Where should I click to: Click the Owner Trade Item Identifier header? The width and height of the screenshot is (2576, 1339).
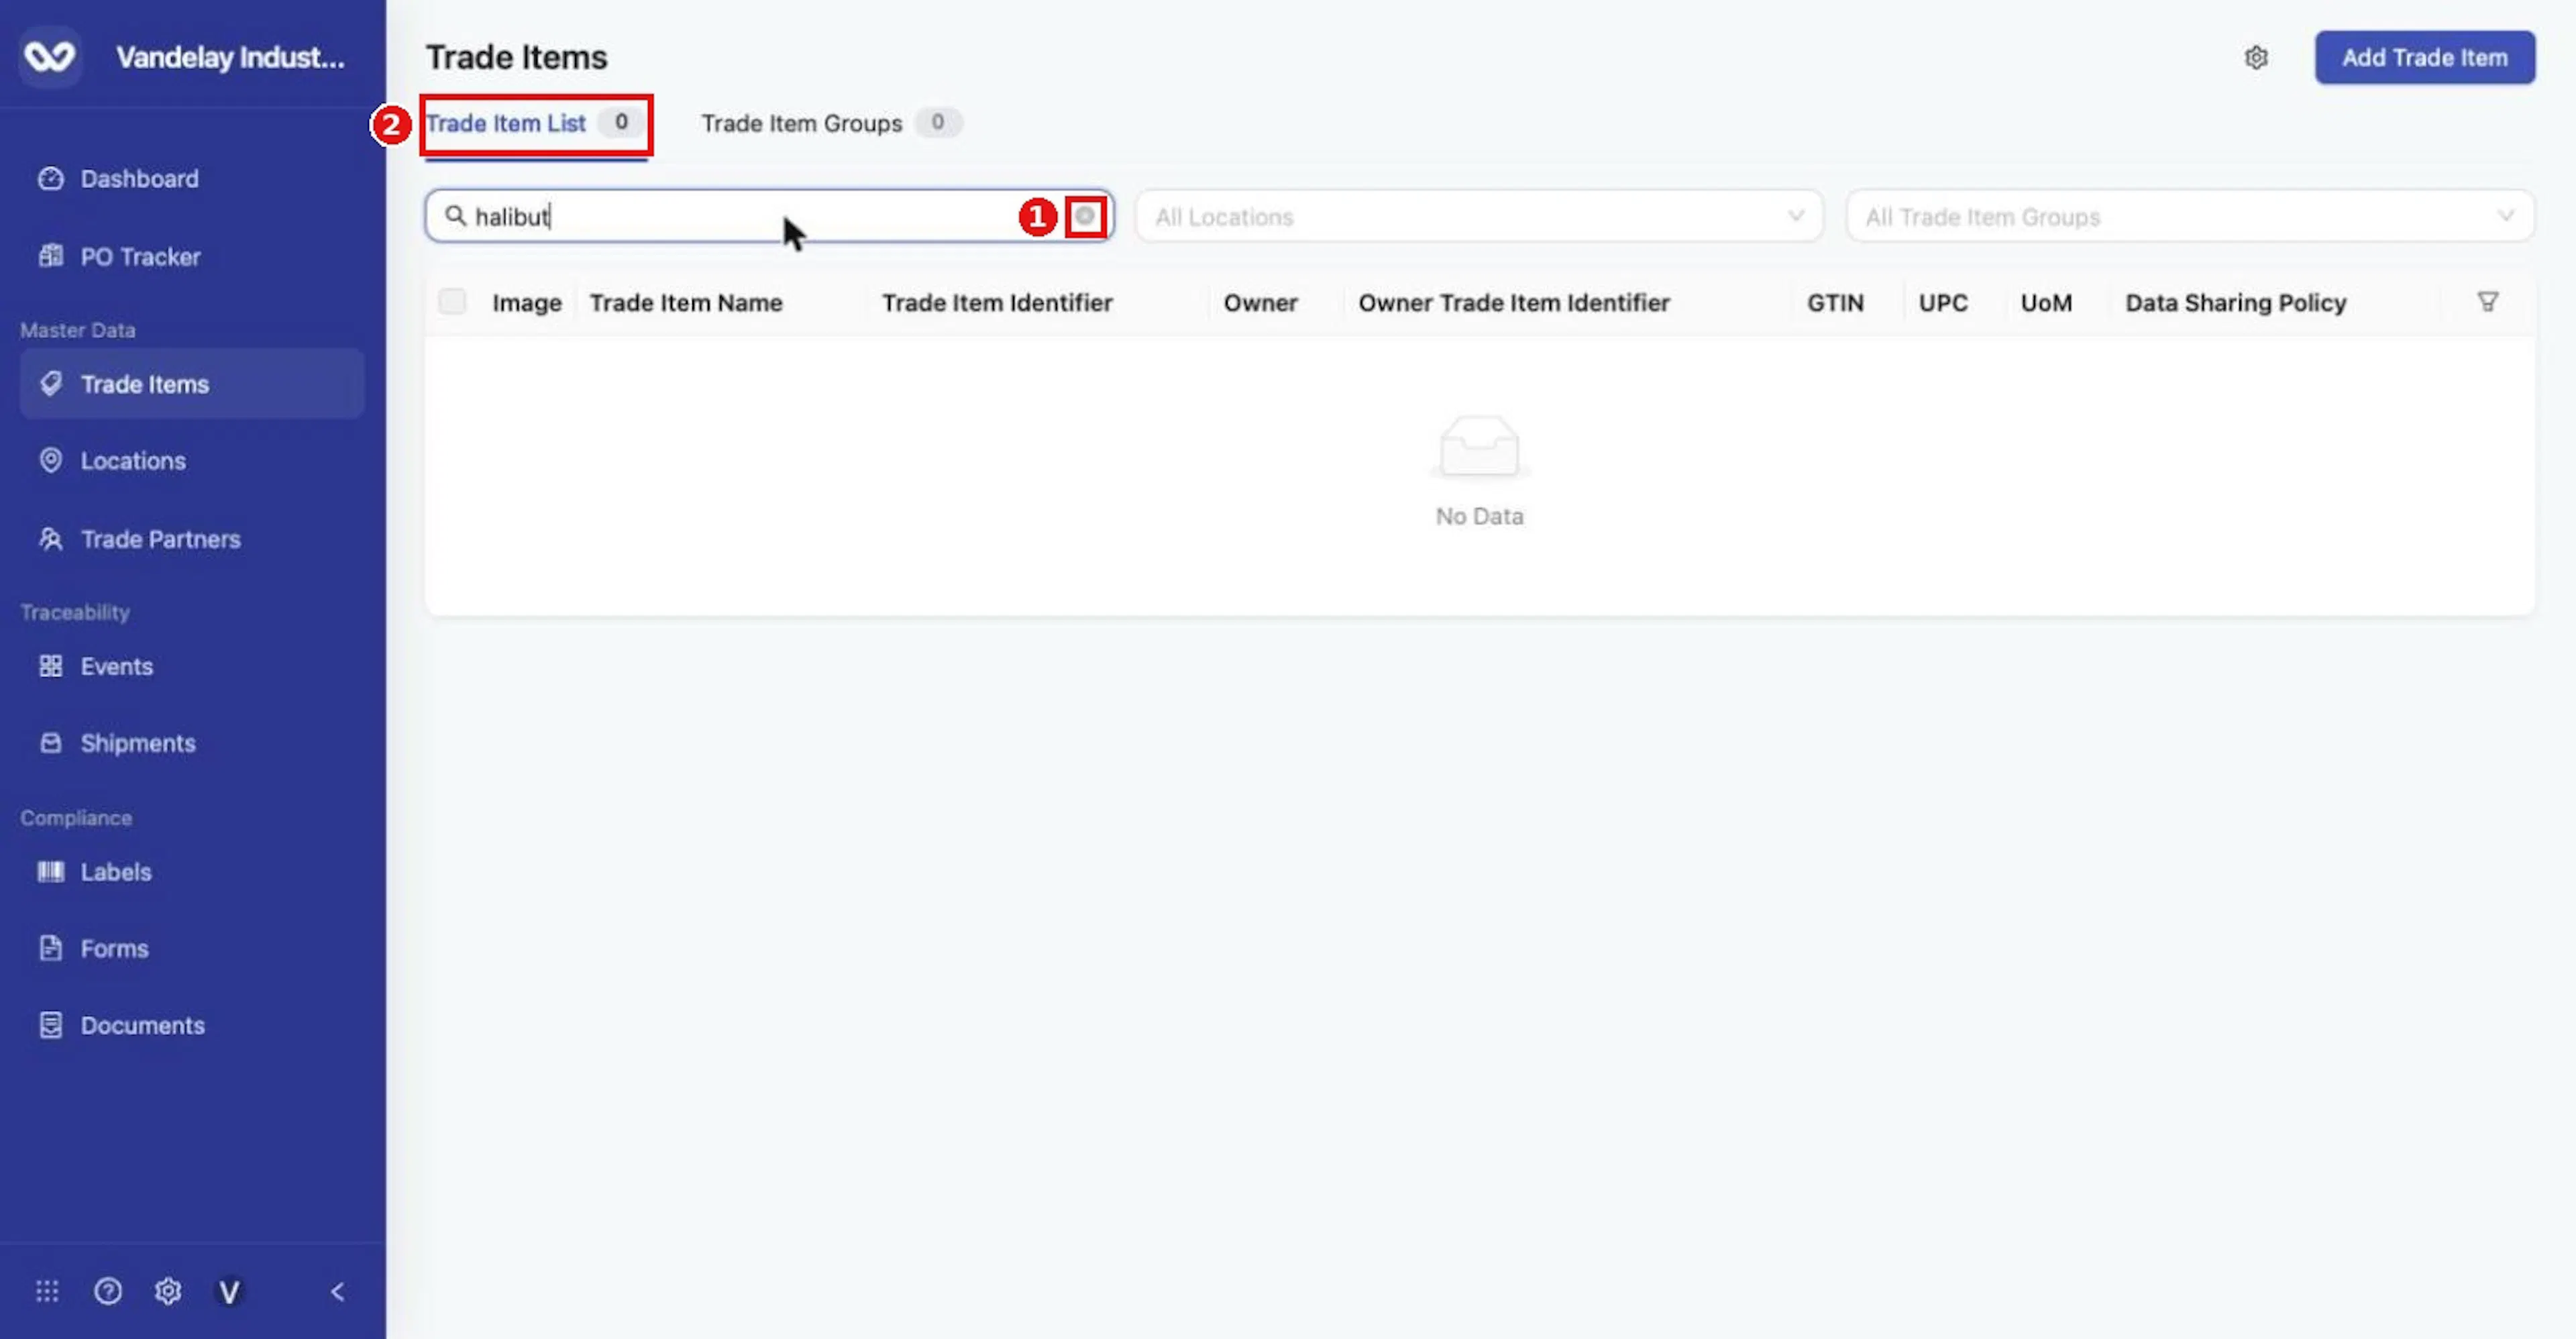click(x=1513, y=303)
